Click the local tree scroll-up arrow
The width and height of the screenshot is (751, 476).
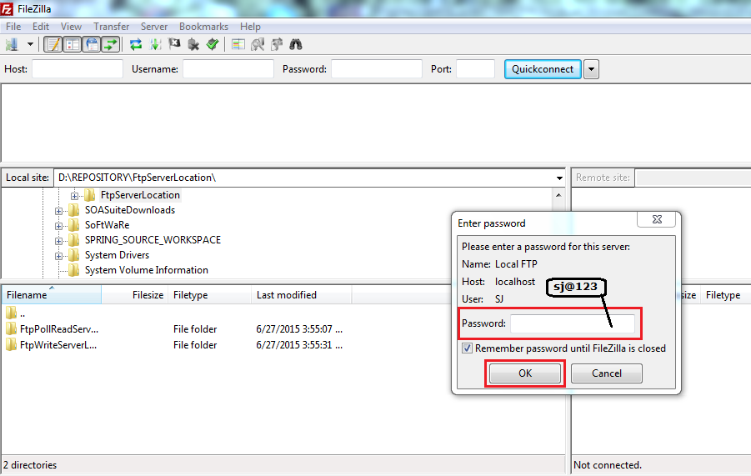(x=558, y=195)
